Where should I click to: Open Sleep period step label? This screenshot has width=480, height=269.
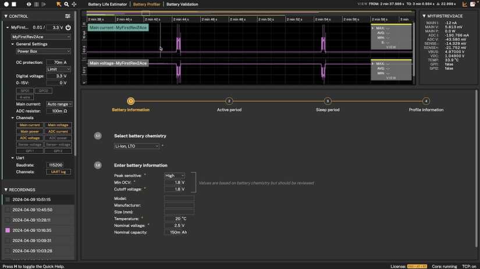tap(328, 110)
